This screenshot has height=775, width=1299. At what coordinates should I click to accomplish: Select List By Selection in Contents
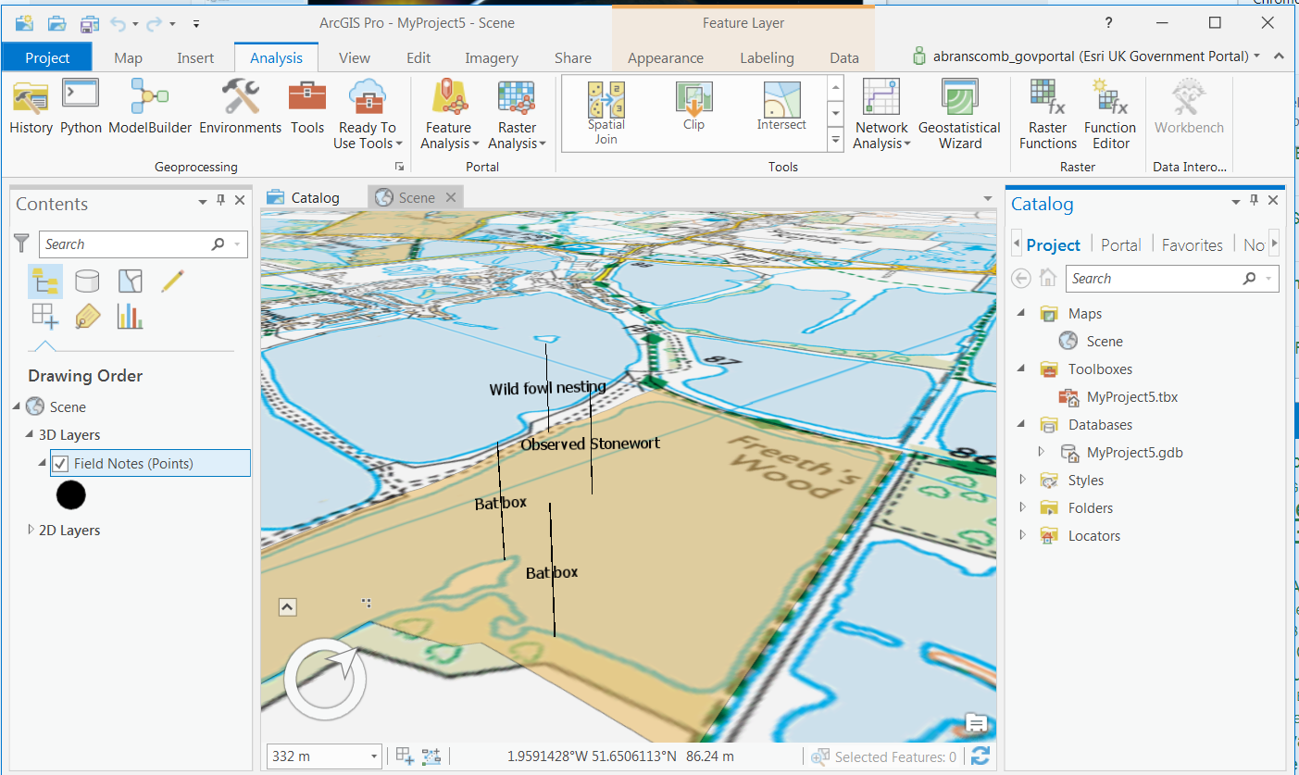coord(130,281)
